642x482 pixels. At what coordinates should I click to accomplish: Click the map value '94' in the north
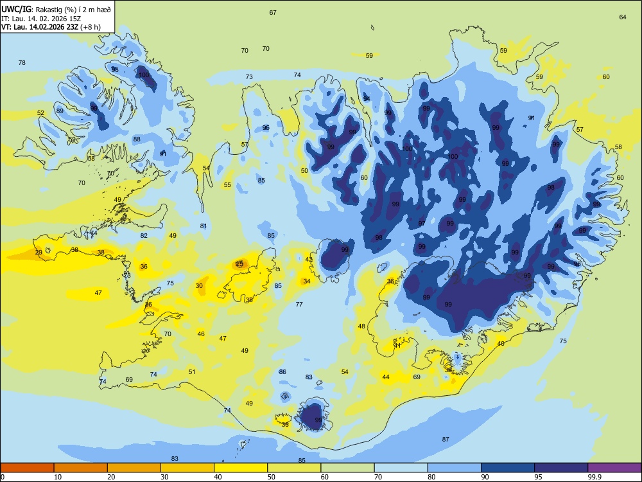tap(367, 99)
